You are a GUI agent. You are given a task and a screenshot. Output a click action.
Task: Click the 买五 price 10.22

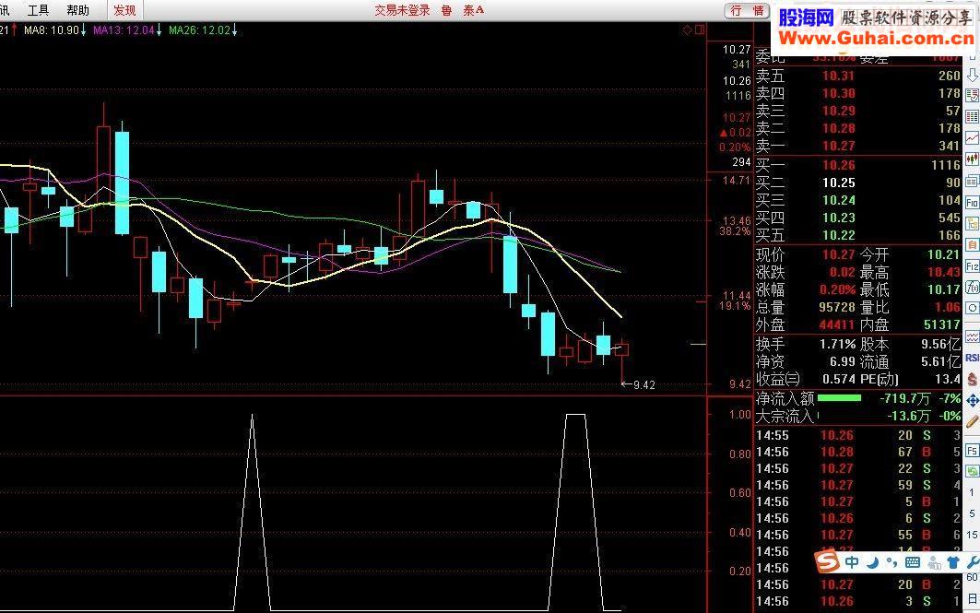[838, 235]
